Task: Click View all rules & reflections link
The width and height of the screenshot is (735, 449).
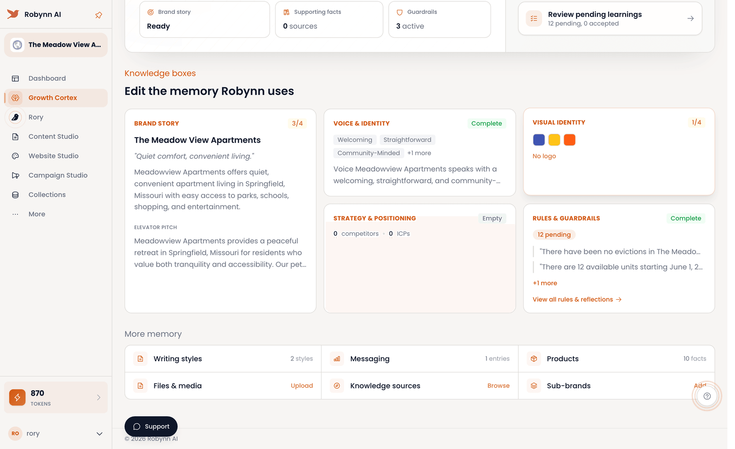Action: (577, 299)
